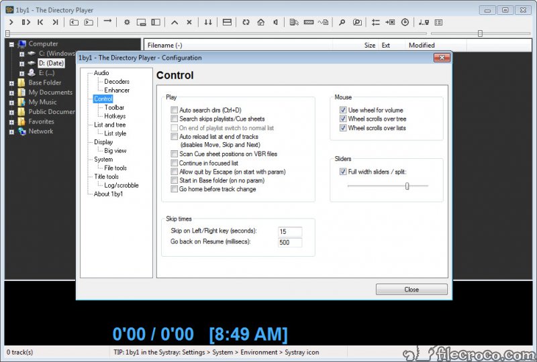This screenshot has width=537, height=362.
Task: Click the Pause/Play toggle toolbar icon
Action: 26,22
